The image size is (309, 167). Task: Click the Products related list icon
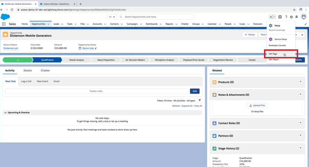(x=214, y=82)
